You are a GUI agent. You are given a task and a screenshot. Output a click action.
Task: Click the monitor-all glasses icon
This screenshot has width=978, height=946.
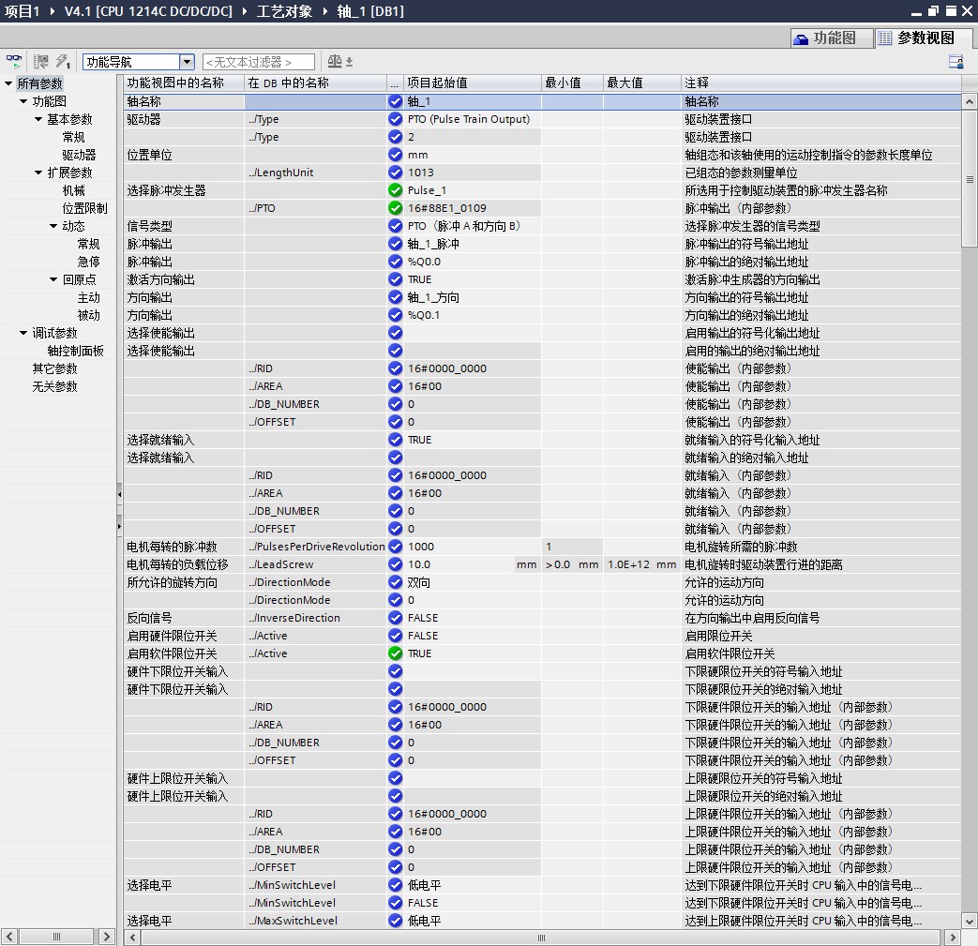click(x=14, y=61)
